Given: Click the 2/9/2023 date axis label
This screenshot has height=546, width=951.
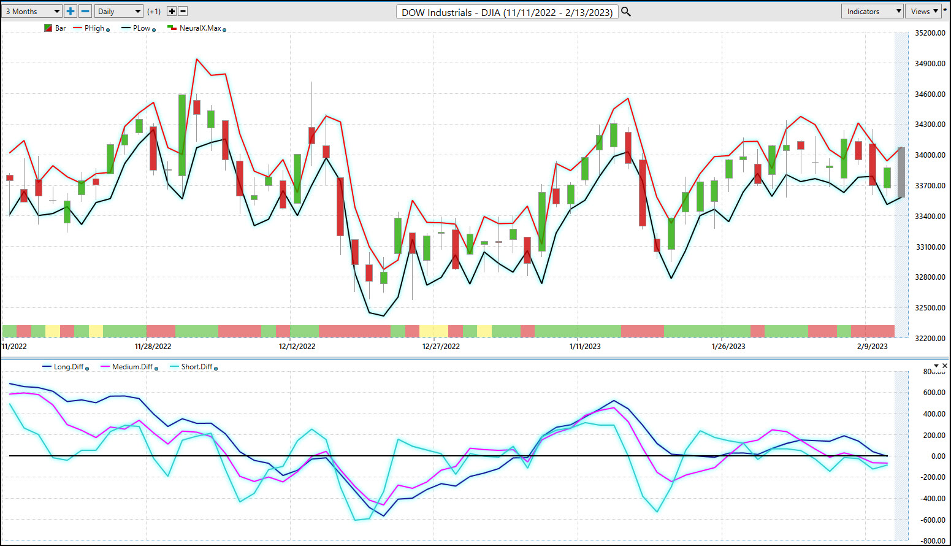Looking at the screenshot, I should [873, 347].
